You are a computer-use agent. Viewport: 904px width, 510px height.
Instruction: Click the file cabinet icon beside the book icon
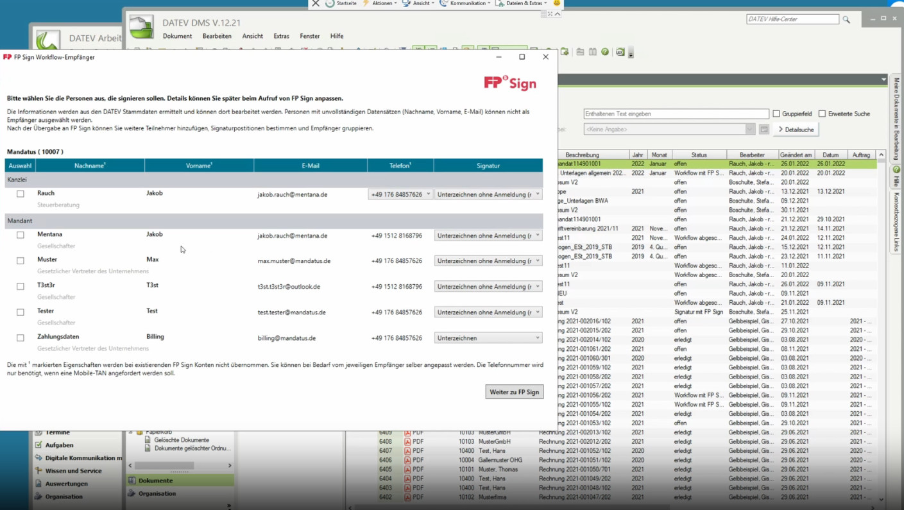(x=580, y=52)
